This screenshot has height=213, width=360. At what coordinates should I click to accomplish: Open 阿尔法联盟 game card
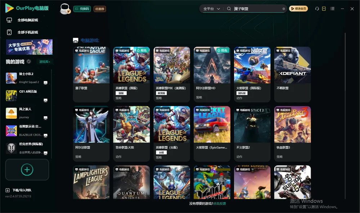(91, 134)
